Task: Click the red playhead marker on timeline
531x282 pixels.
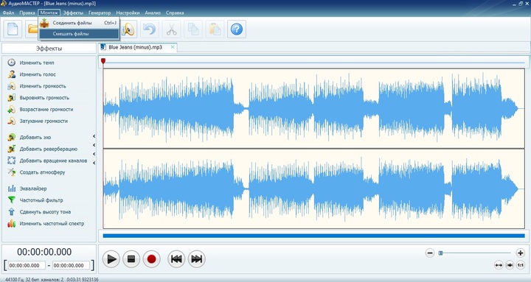Action: pyautogui.click(x=103, y=61)
